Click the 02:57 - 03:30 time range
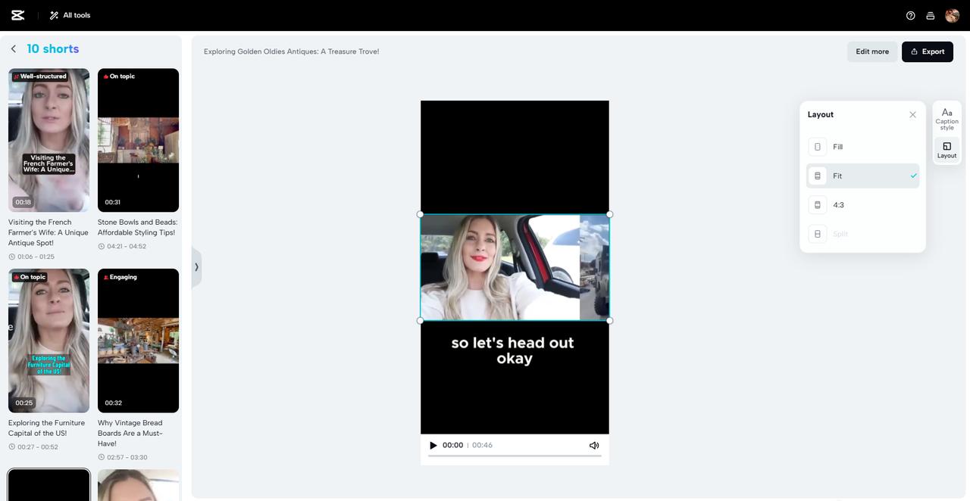This screenshot has width=970, height=501. pos(122,457)
